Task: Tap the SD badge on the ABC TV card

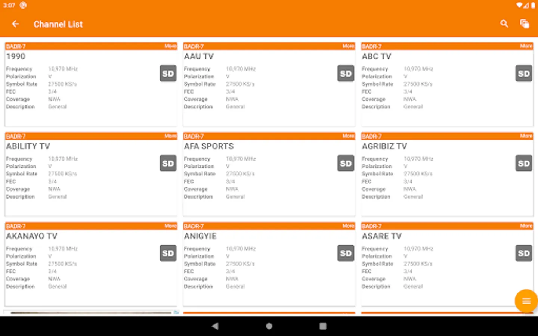Action: pyautogui.click(x=524, y=74)
